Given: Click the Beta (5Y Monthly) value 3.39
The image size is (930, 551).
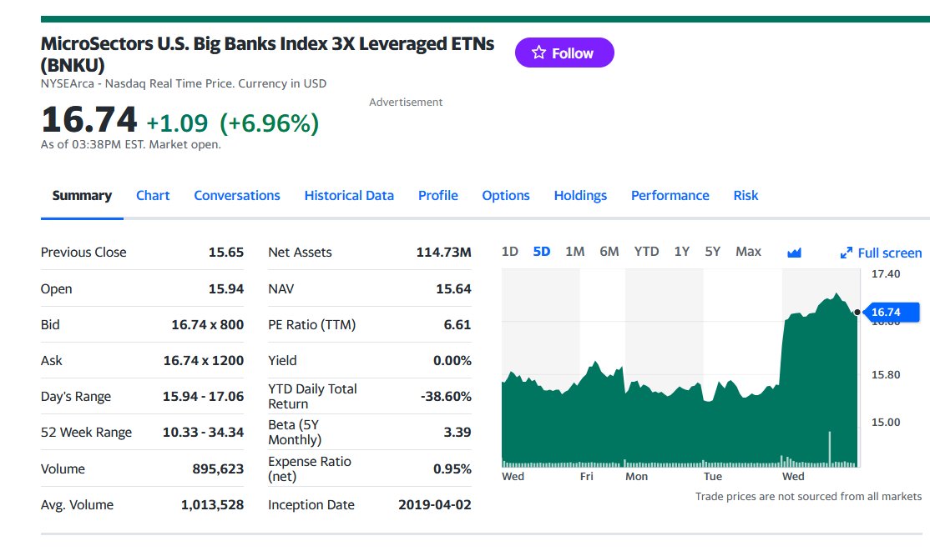Looking at the screenshot, I should click(457, 433).
